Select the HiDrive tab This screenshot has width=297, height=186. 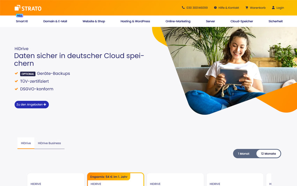point(26,143)
